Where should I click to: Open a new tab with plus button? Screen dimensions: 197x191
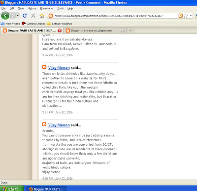pos(131,31)
